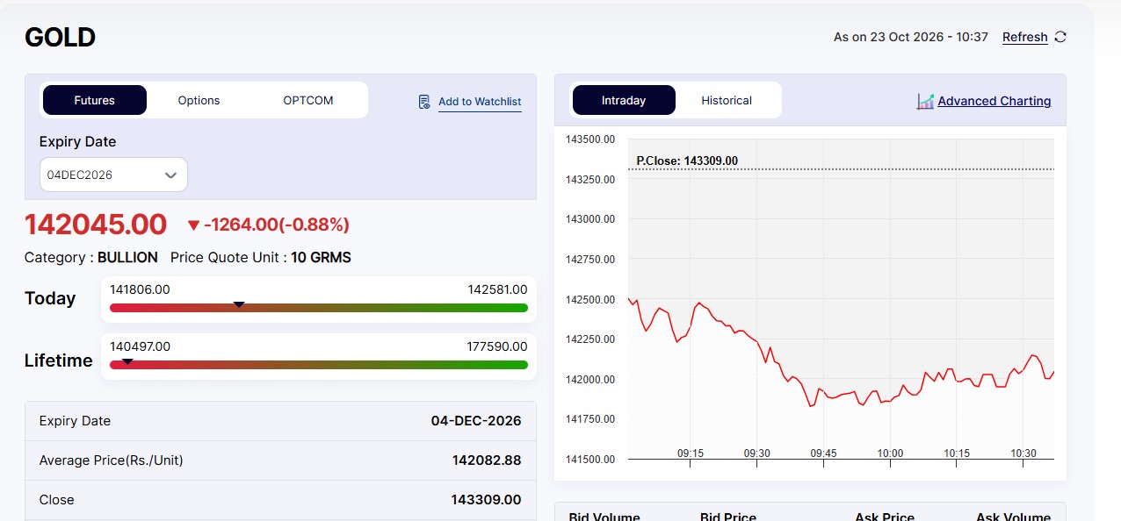Click the 141500.00 price axis label
Viewport: 1121px width, 521px height.
(590, 460)
